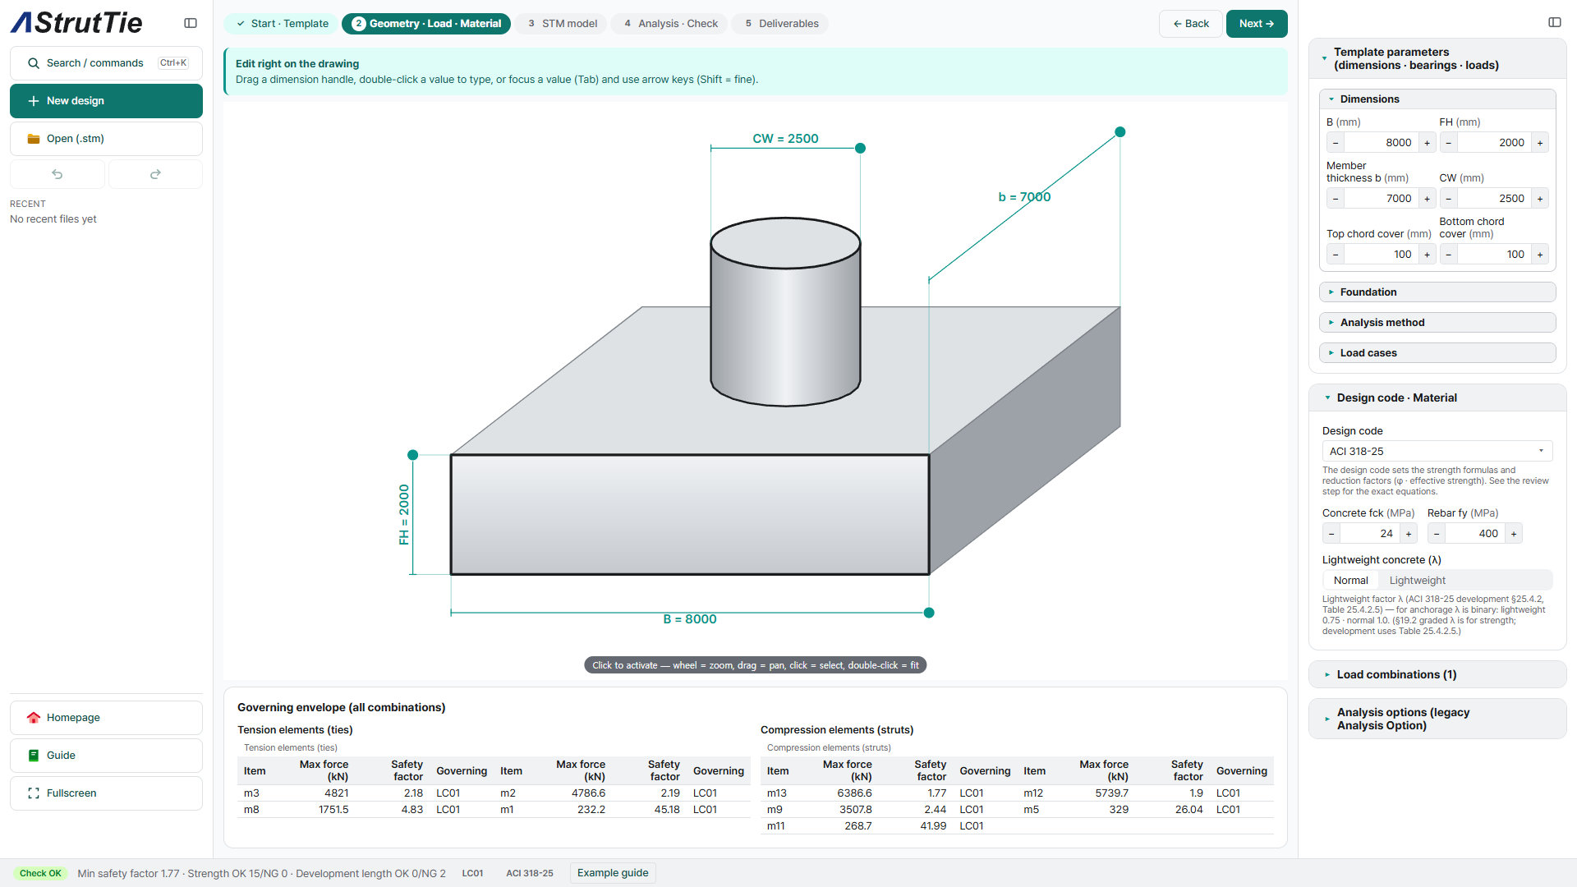The image size is (1577, 887).
Task: Open the Homepage link
Action: click(106, 718)
